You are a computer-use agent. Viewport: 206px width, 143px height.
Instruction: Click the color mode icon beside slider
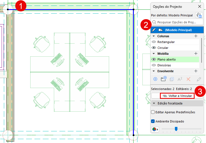[155, 129]
